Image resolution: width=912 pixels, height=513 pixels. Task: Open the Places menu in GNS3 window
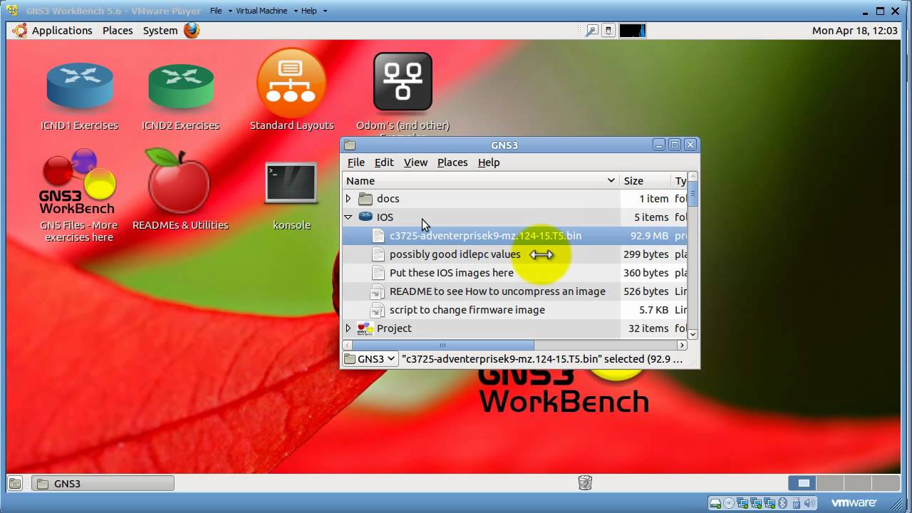click(452, 162)
